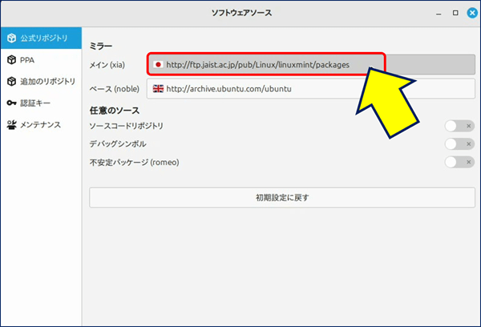Image resolution: width=481 pixels, height=327 pixels.
Task: Click the Japan flag in メイン mirror
Action: [x=158, y=64]
